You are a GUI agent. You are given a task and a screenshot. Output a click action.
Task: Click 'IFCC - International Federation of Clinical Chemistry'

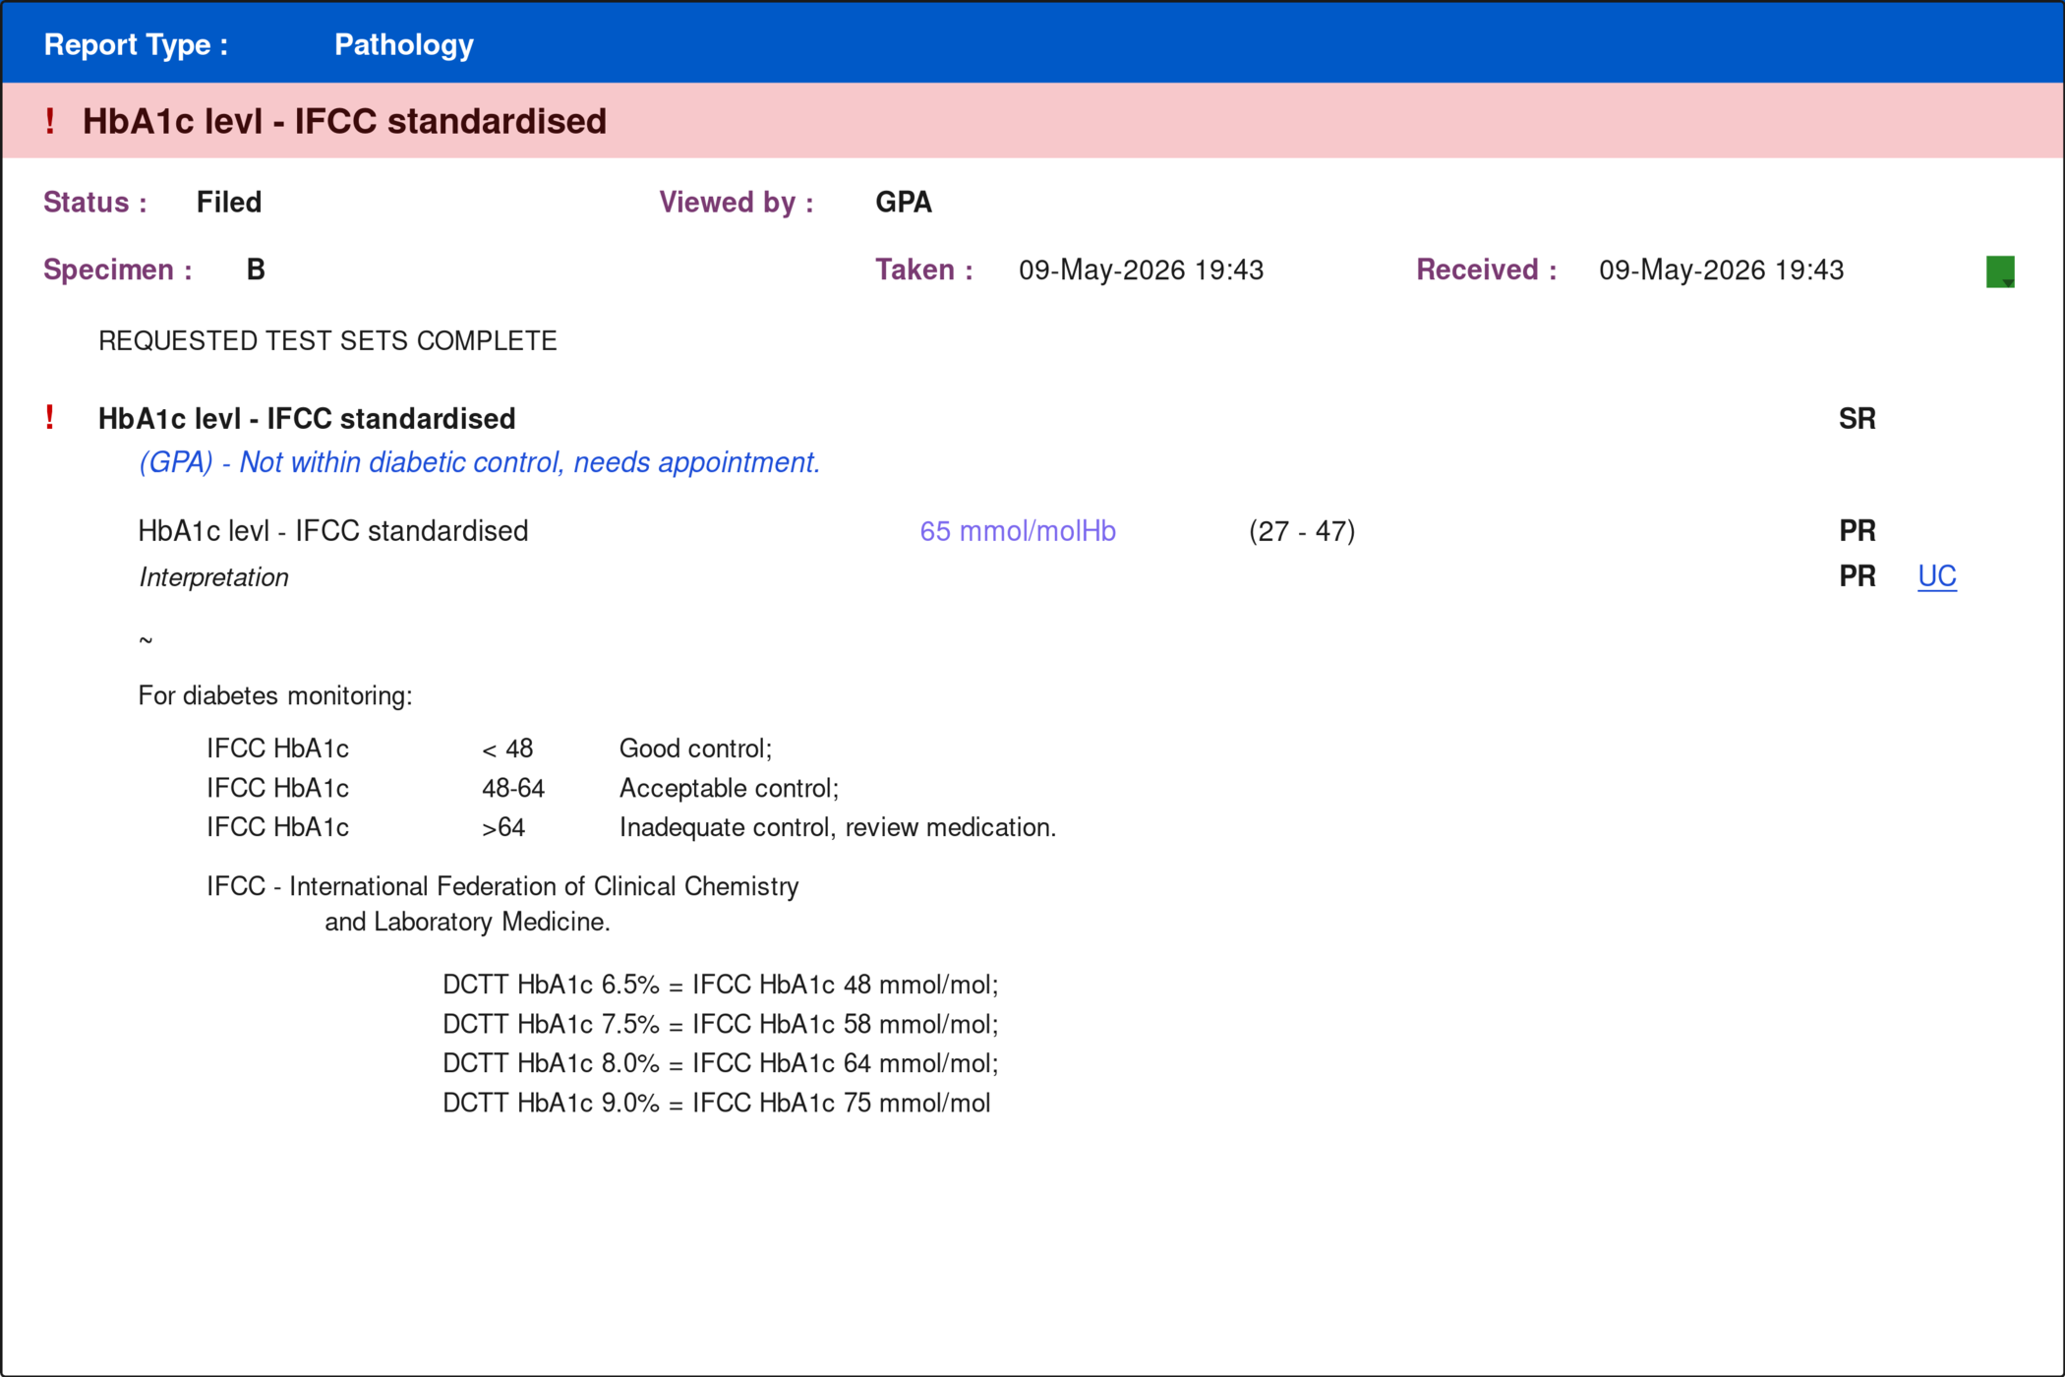click(x=502, y=886)
